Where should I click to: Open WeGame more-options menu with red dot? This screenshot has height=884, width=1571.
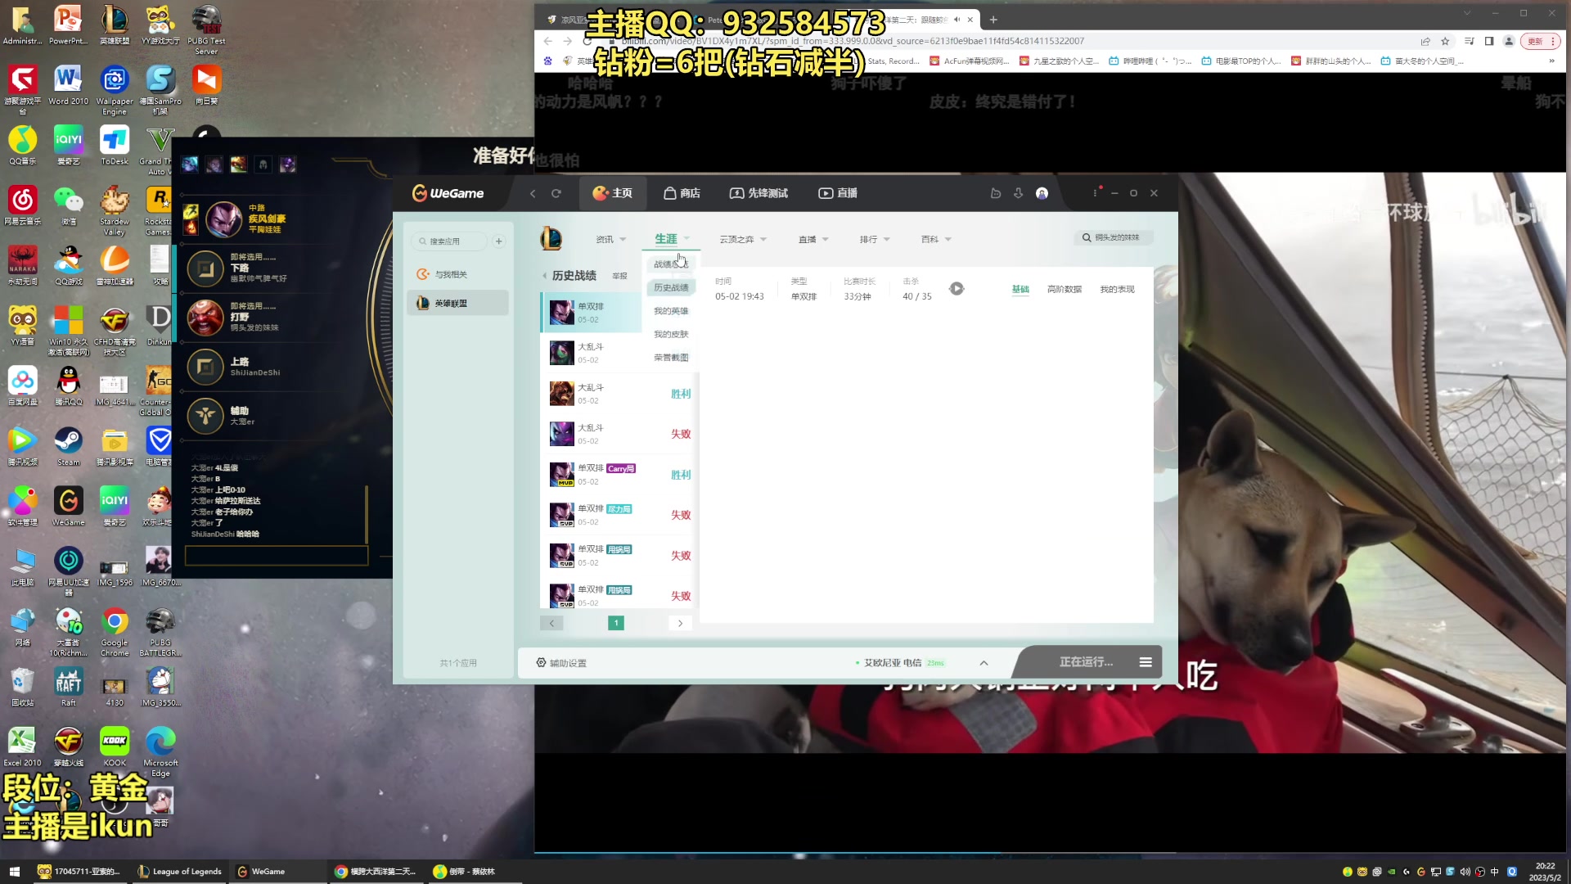click(1096, 193)
